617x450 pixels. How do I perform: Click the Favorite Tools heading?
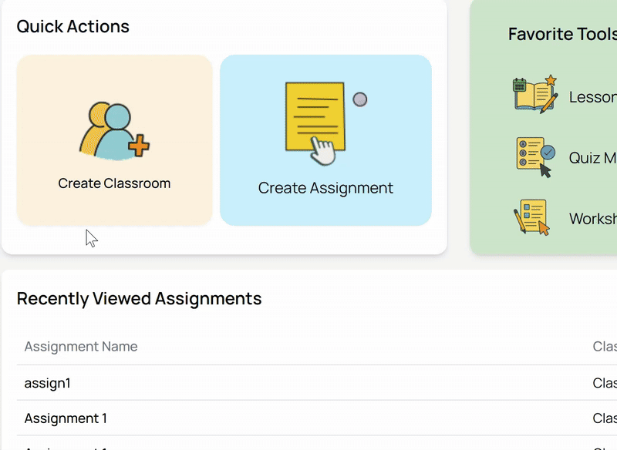click(561, 34)
